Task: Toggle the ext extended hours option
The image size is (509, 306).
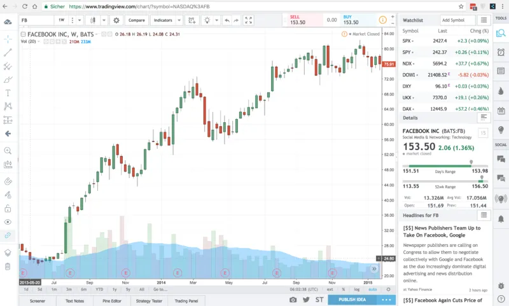Action: (x=330, y=289)
